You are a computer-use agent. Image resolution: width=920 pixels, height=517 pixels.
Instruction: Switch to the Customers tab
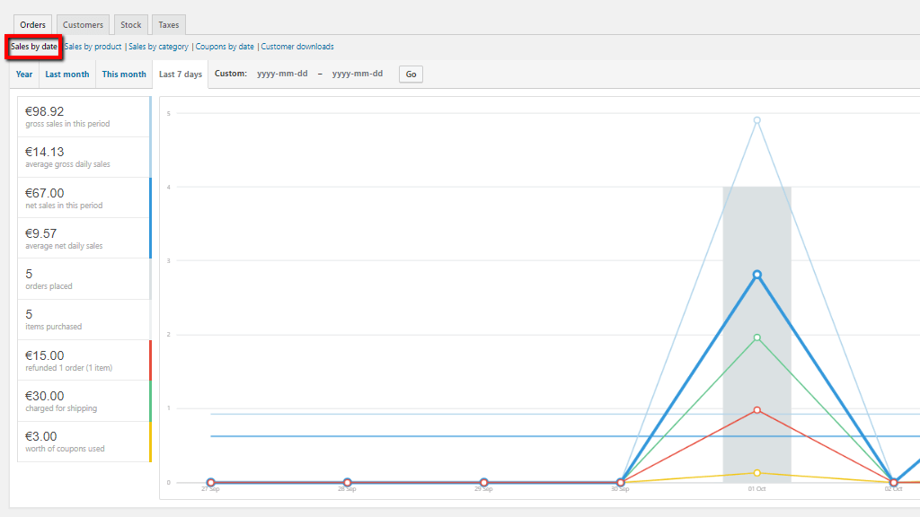pyautogui.click(x=83, y=25)
